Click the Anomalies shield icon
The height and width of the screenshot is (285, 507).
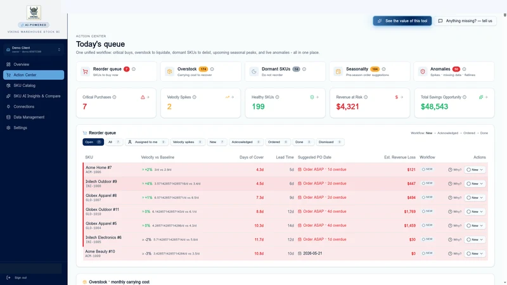pos(423,72)
